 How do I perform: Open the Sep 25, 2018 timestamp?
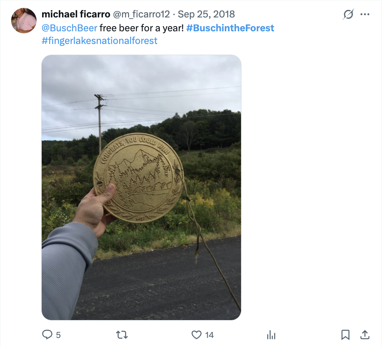coord(206,14)
